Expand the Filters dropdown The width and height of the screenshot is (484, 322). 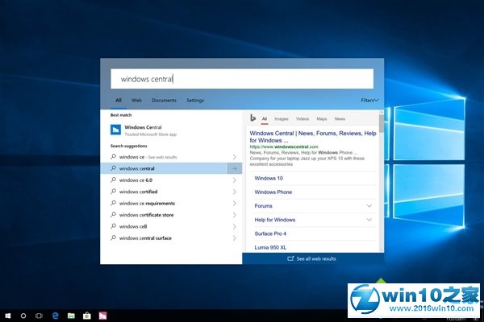(x=369, y=101)
